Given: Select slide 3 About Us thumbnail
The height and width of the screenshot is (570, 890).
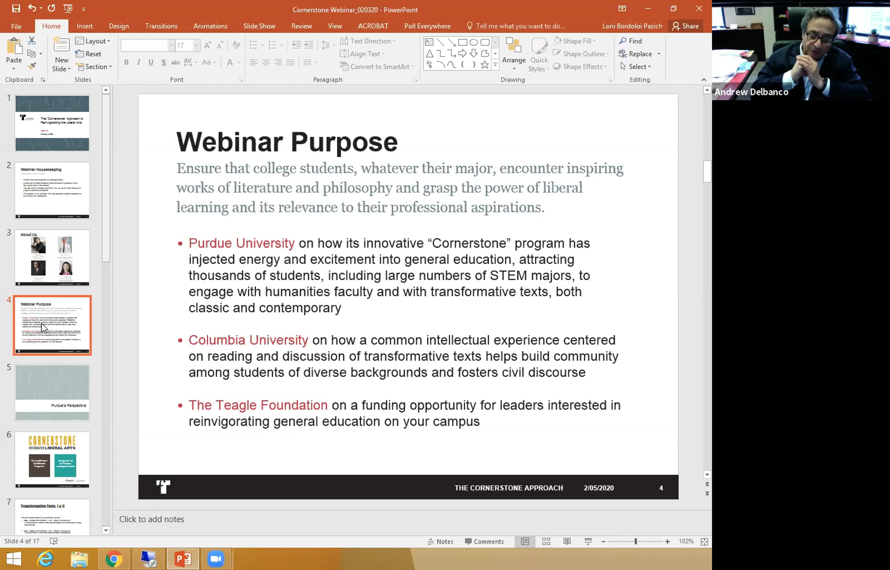Looking at the screenshot, I should coord(52,258).
